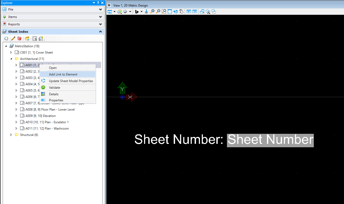
Task: Open the Explorer panel options dropdown arrow
Action: (x=94, y=3)
